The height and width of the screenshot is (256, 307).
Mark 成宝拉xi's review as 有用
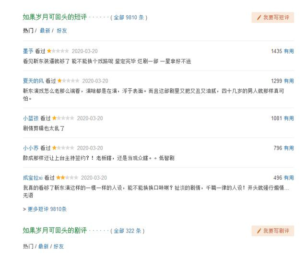click(x=289, y=178)
